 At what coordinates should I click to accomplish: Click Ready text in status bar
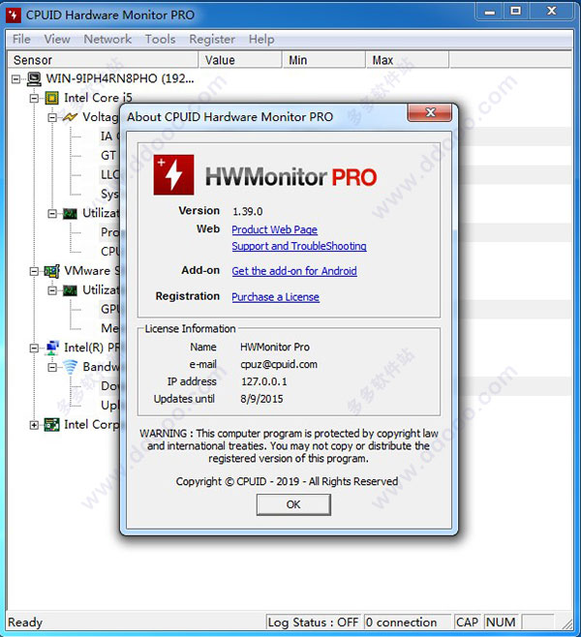(x=25, y=622)
